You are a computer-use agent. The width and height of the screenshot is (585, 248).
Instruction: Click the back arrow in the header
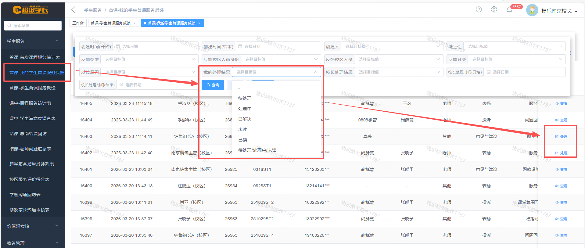[x=73, y=10]
